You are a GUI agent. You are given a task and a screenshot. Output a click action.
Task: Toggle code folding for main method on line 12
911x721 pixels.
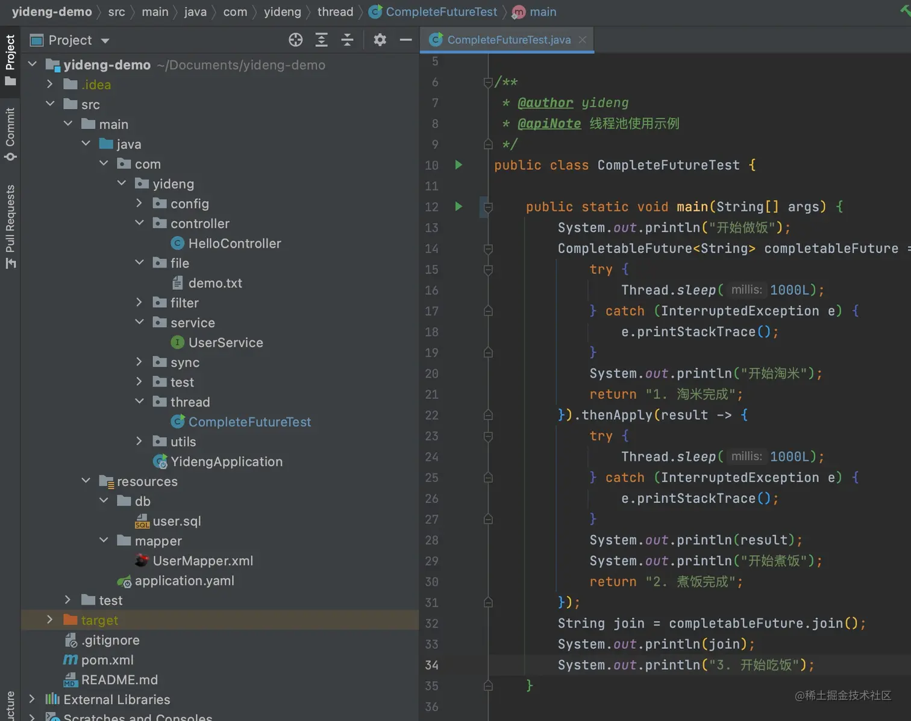pos(488,207)
